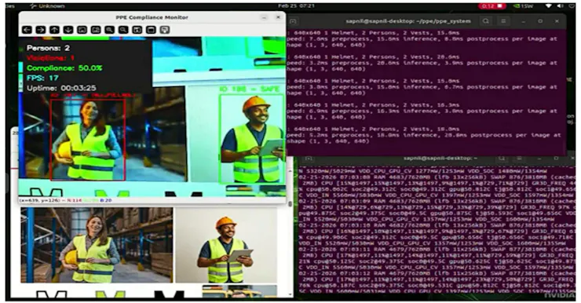
Task: Fit image with the Zoom x30 icon
Action: 96,30
